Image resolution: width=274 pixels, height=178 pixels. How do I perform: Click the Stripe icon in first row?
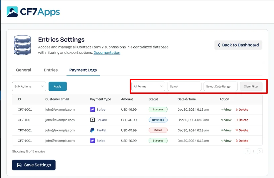click(92, 110)
